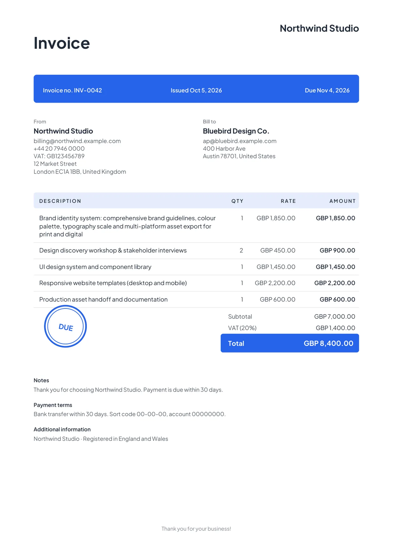Click the Total label in blue bar
The width and height of the screenshot is (393, 555).
236,343
